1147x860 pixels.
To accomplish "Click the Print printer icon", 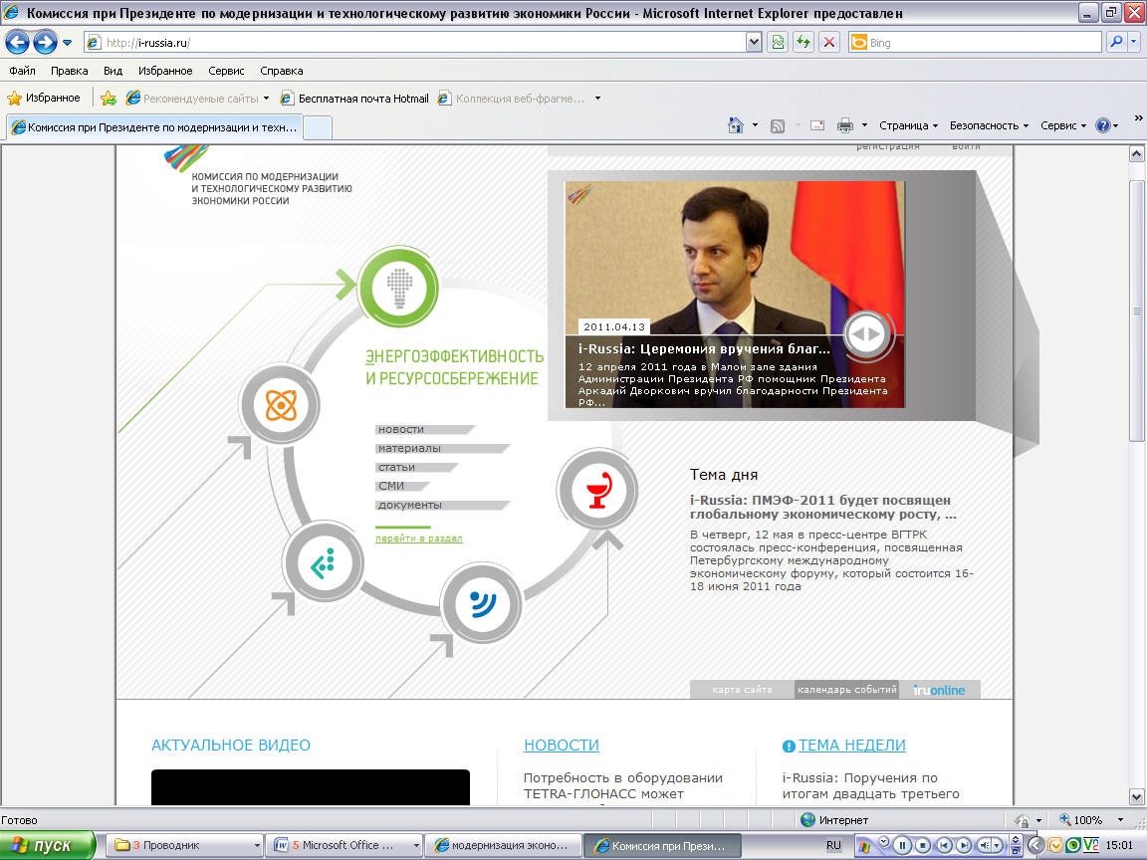I will 845,125.
